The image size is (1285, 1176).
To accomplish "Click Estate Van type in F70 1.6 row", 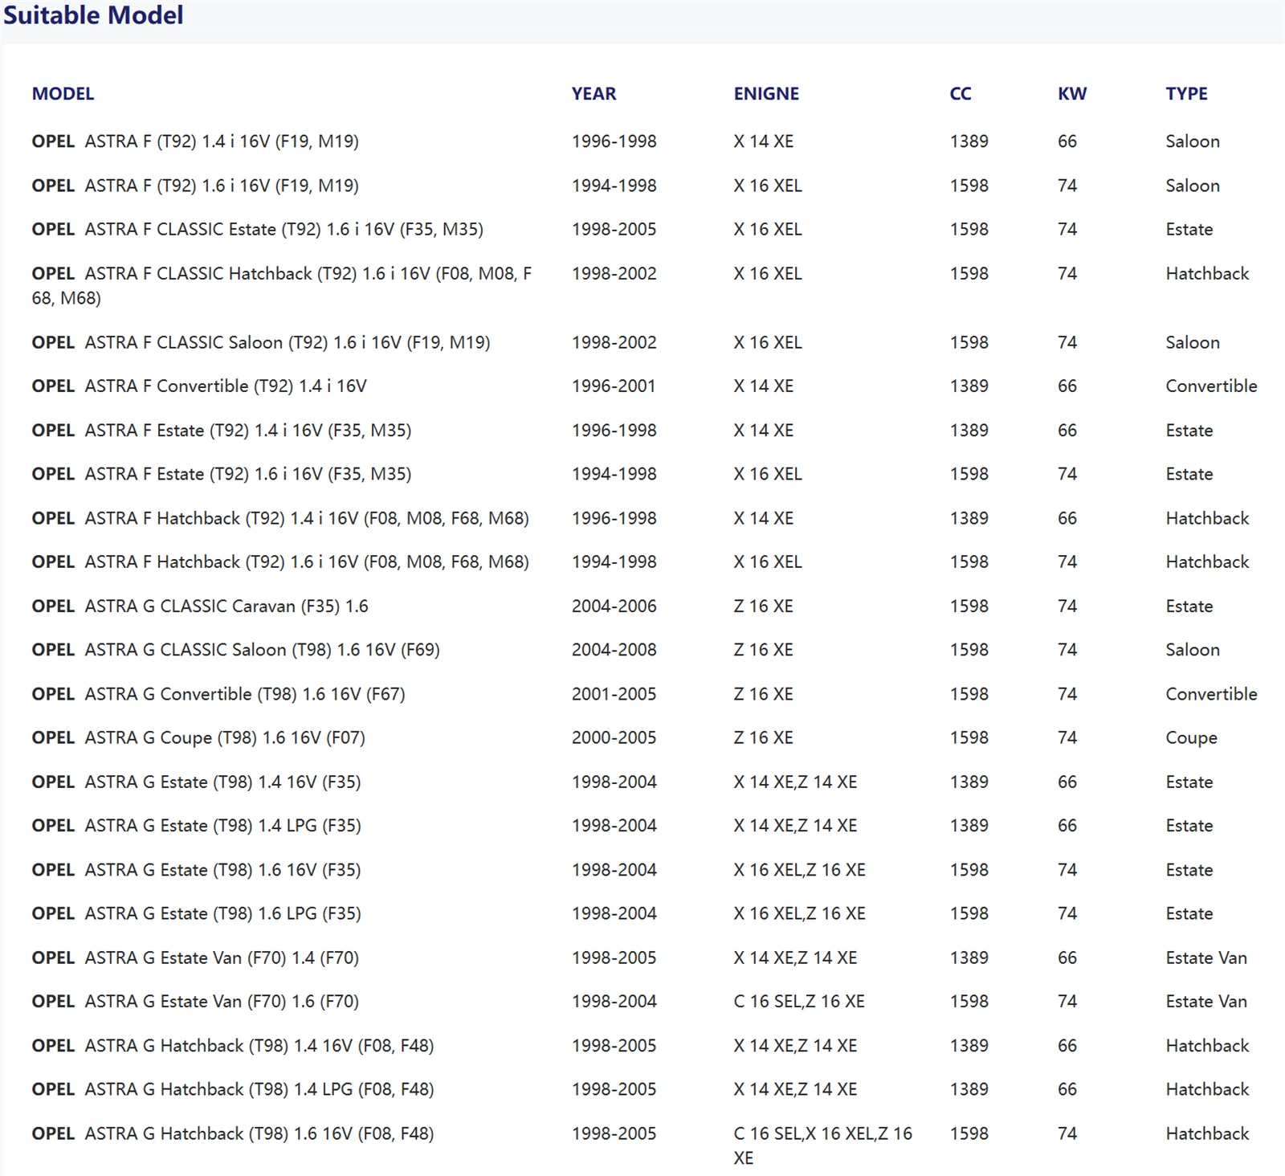I will 1206,1001.
